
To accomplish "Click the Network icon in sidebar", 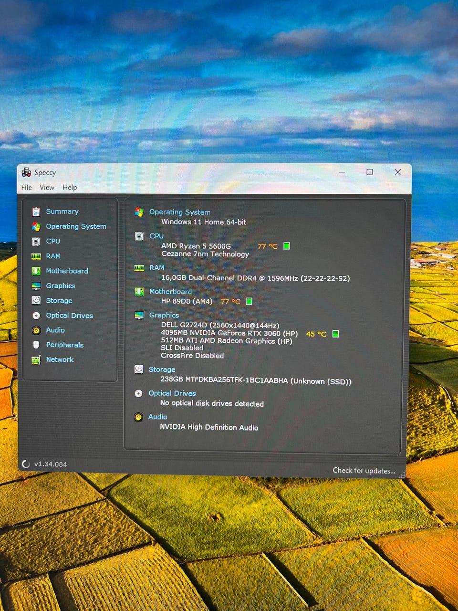I will [x=36, y=359].
